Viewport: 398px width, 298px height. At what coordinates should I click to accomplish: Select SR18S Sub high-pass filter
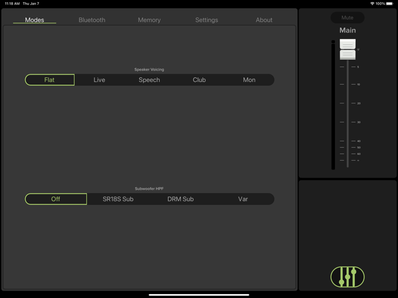click(x=118, y=199)
